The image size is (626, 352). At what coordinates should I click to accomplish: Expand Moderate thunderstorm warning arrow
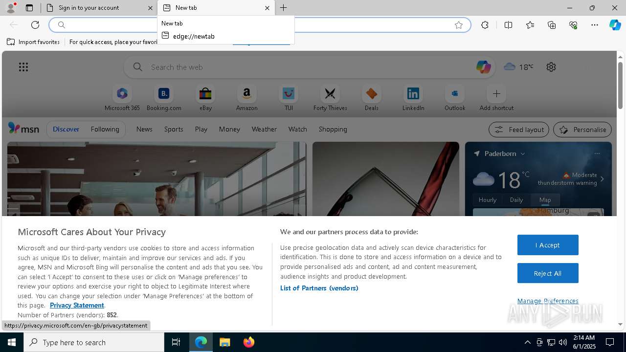602,179
